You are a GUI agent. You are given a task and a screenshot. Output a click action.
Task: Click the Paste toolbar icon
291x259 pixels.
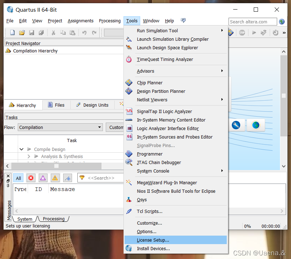coord(72,33)
